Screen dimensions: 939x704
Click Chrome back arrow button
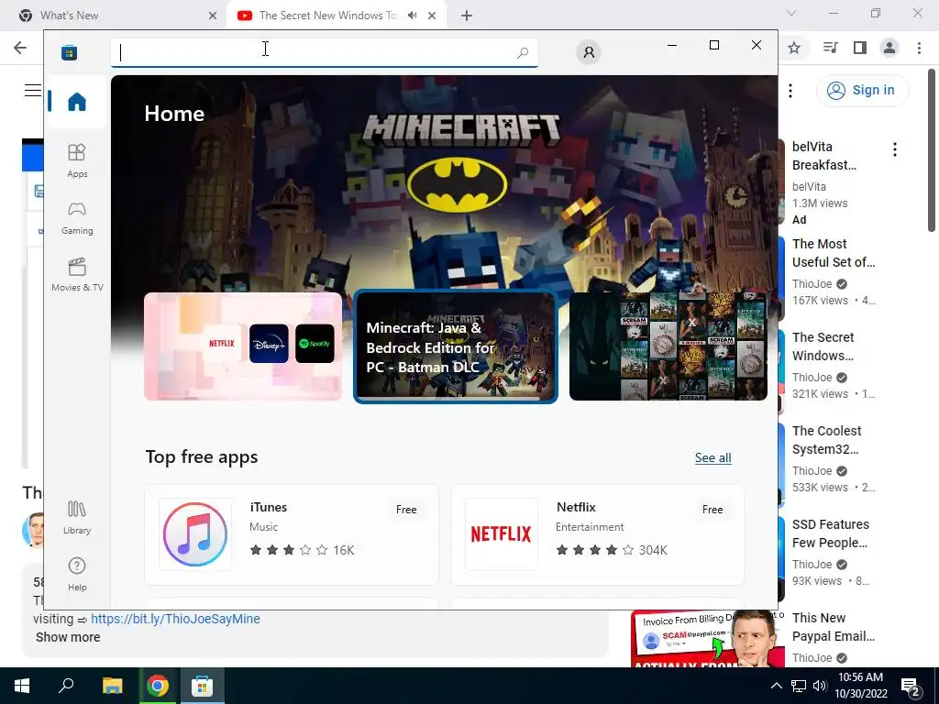coord(20,48)
